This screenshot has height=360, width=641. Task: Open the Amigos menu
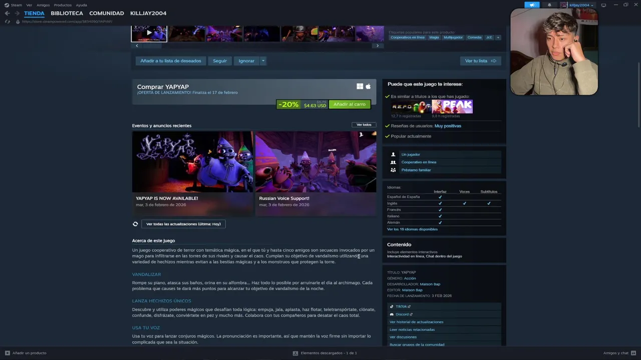click(43, 5)
